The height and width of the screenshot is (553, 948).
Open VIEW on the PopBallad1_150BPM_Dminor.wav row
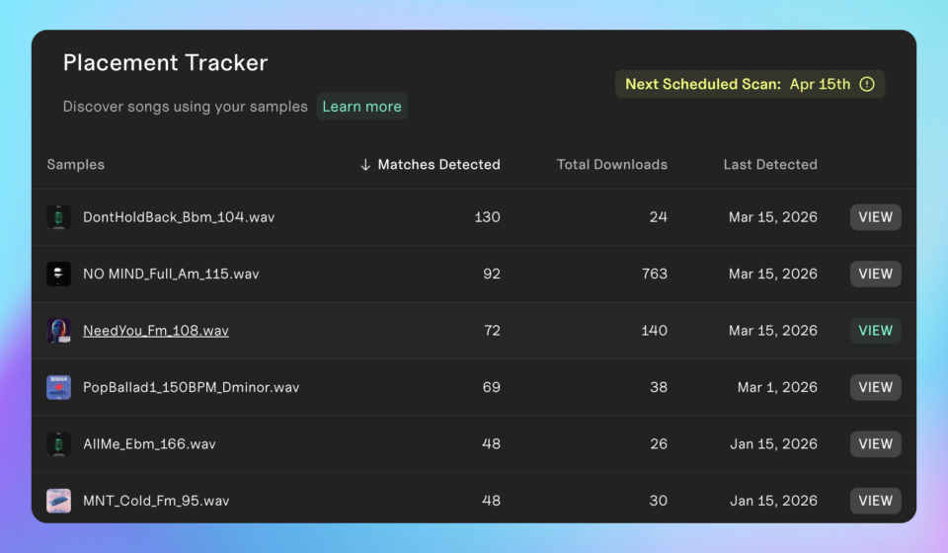tap(876, 387)
